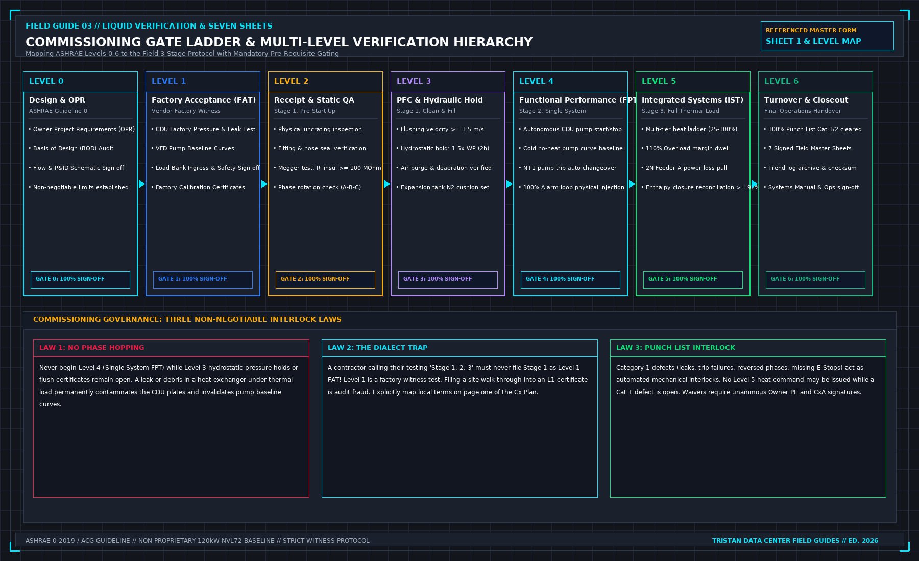Screen dimensions: 919x561
Task: Open the Sheet 1 & Level Map reference box
Action: (x=827, y=36)
